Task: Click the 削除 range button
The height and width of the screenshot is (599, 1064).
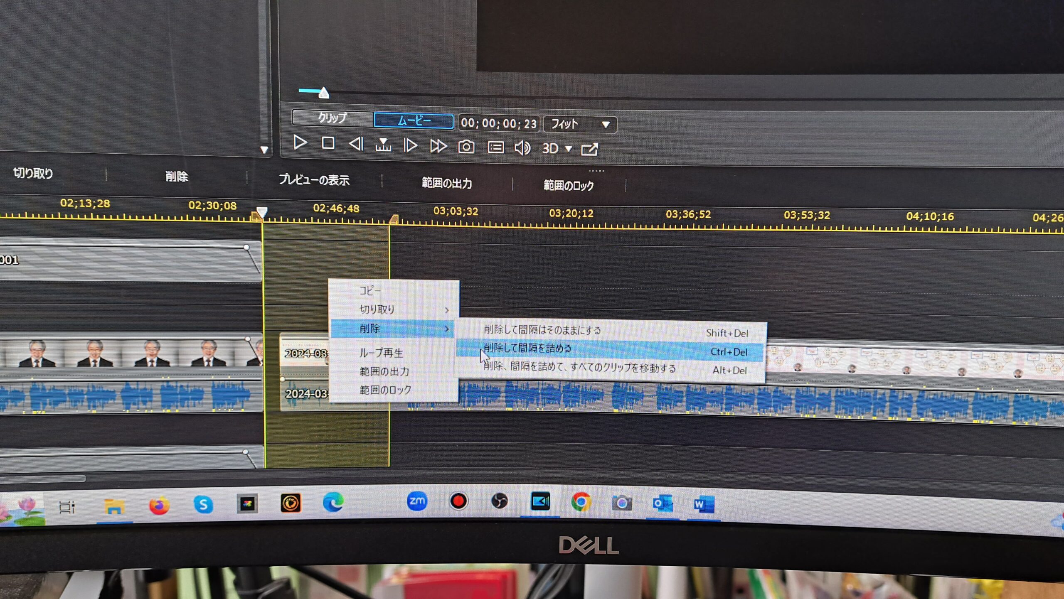Action: (x=177, y=177)
